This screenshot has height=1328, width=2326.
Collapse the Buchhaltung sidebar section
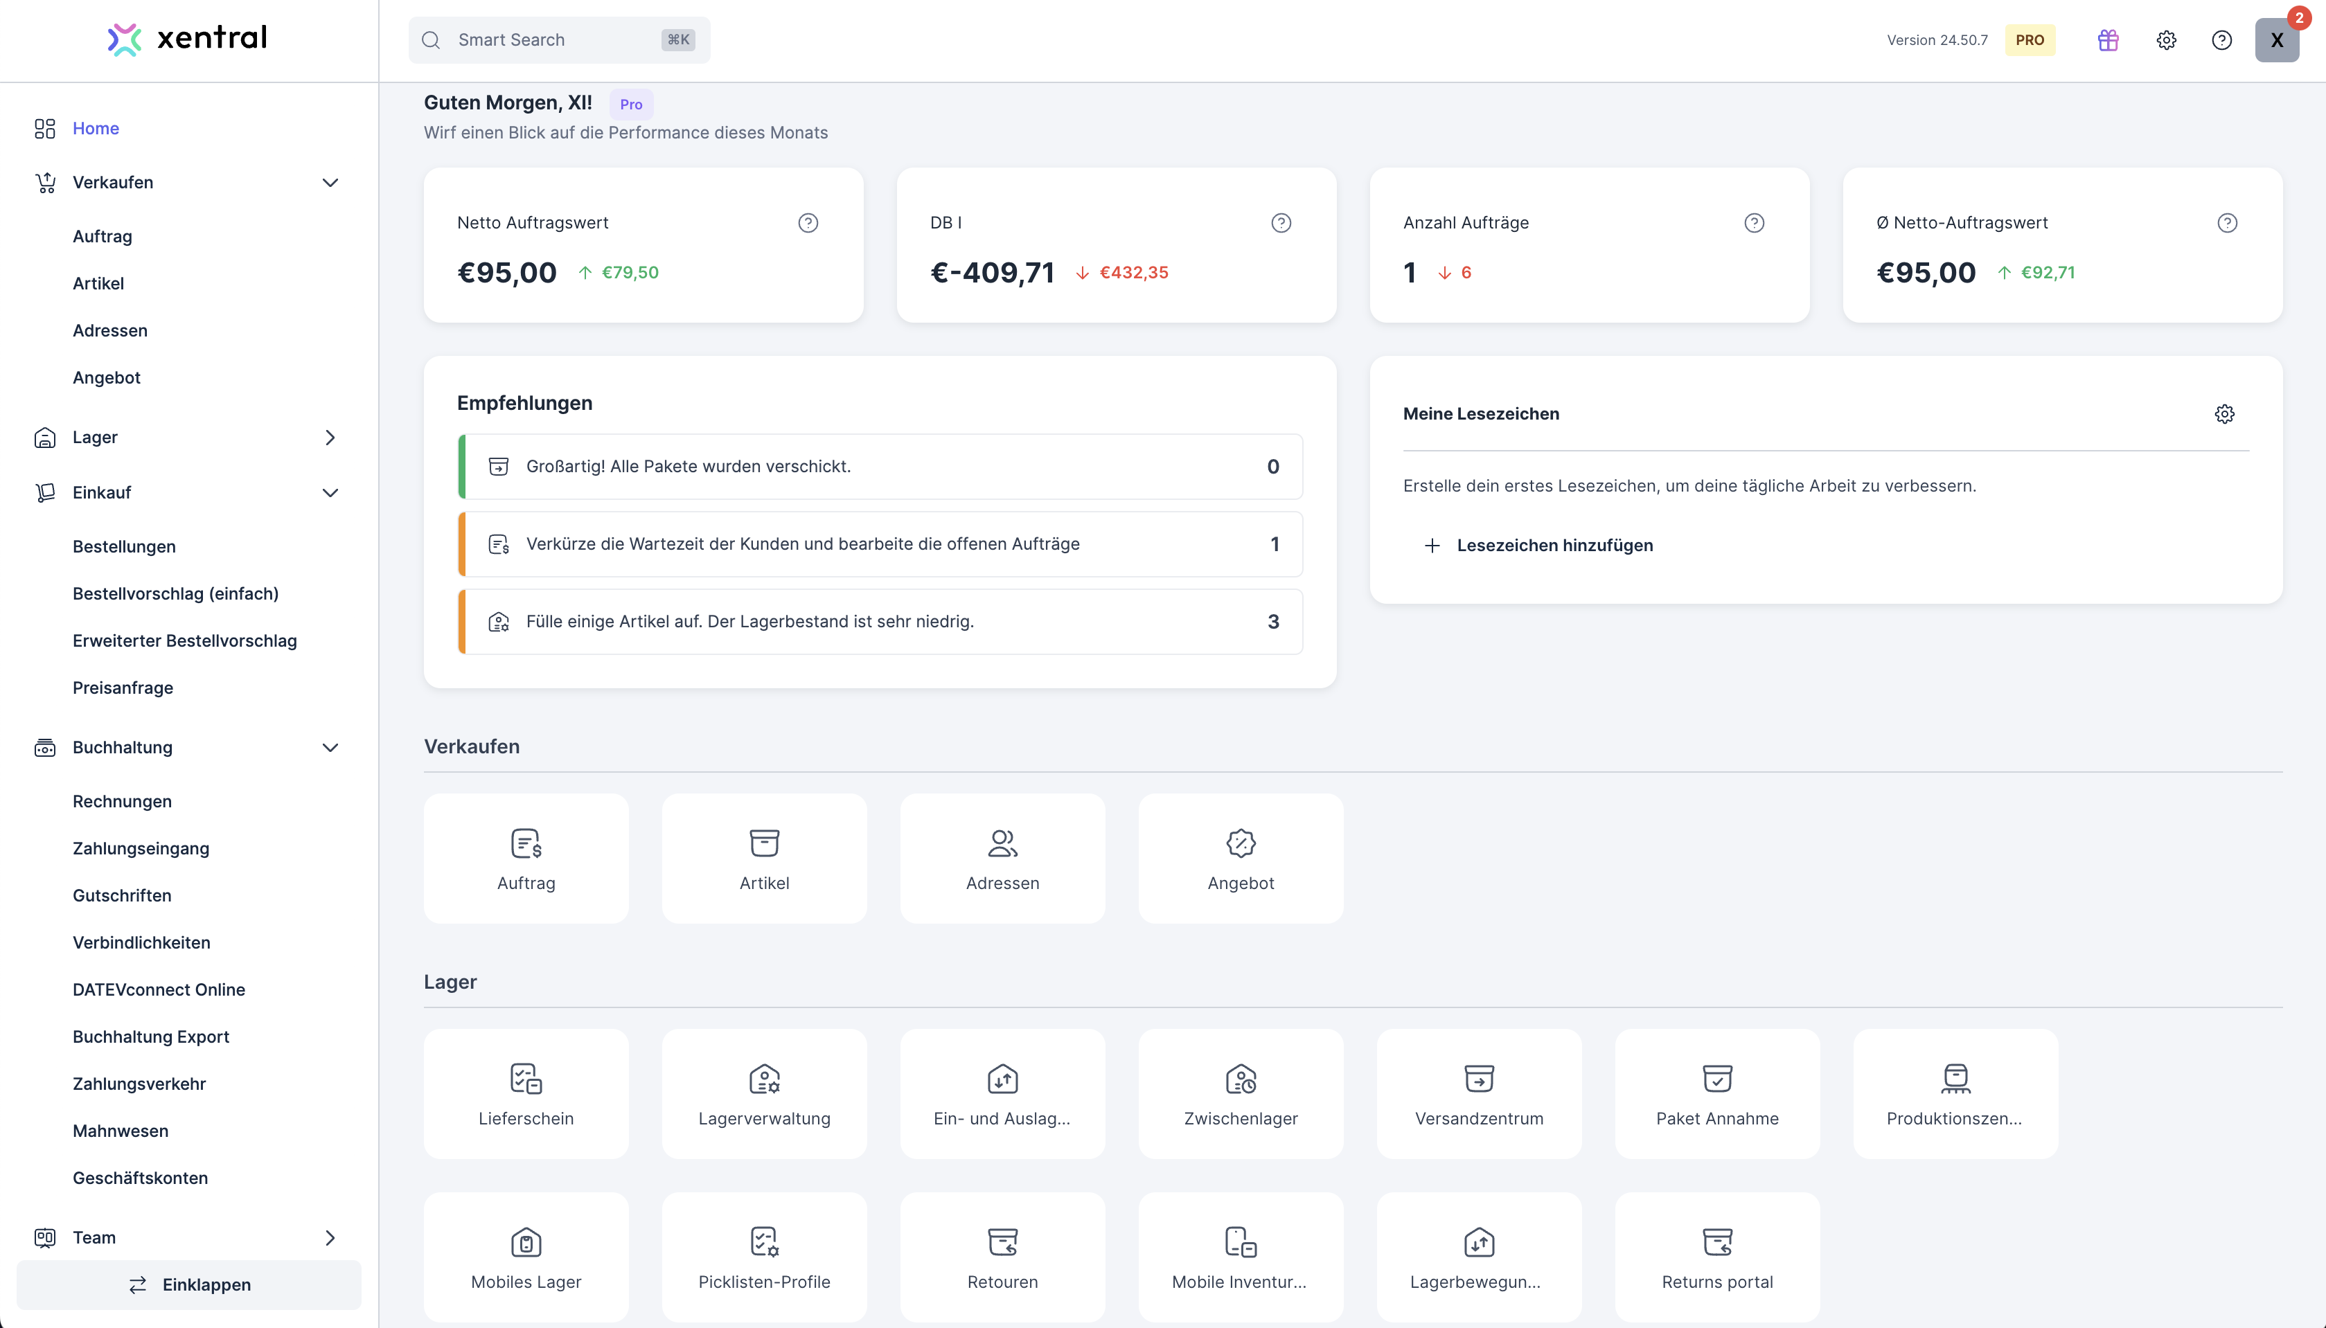coord(330,748)
